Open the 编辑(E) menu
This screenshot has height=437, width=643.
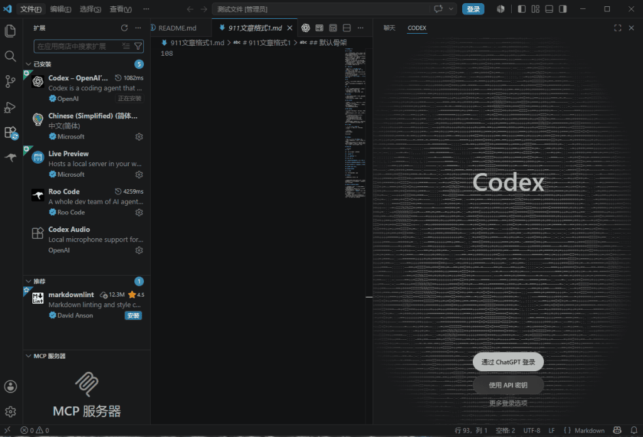pyautogui.click(x=60, y=9)
